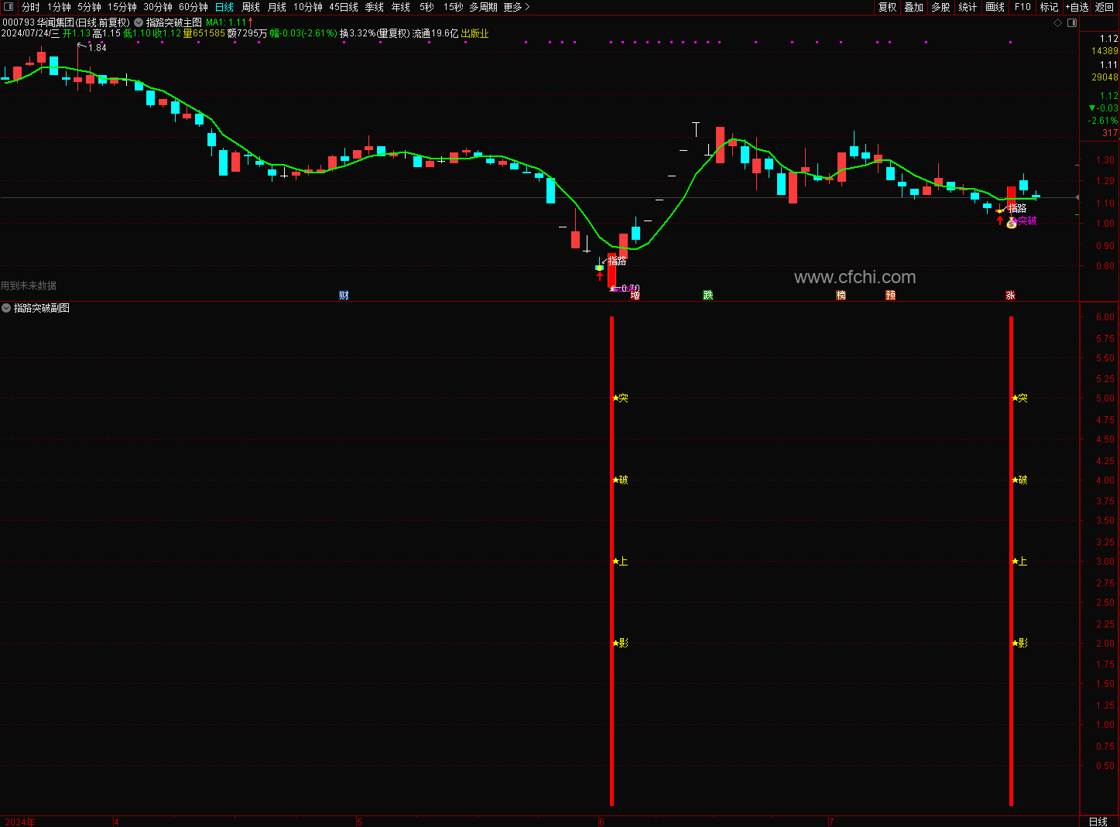Select the 15秒 period
This screenshot has height=827, width=1120.
453,7
